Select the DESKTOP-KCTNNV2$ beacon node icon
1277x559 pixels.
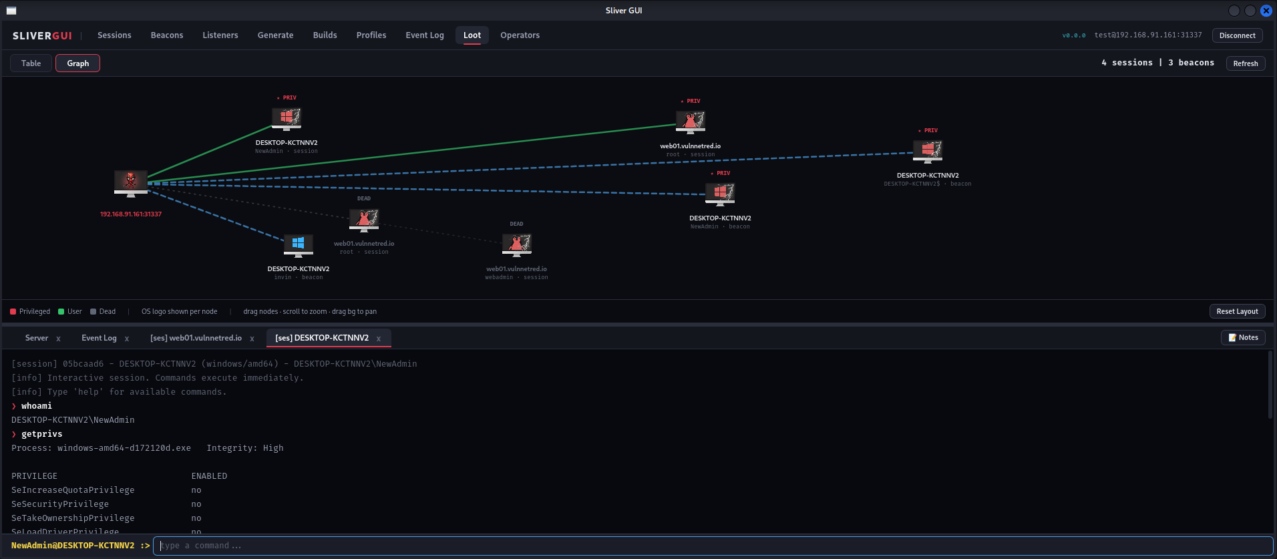coord(928,152)
